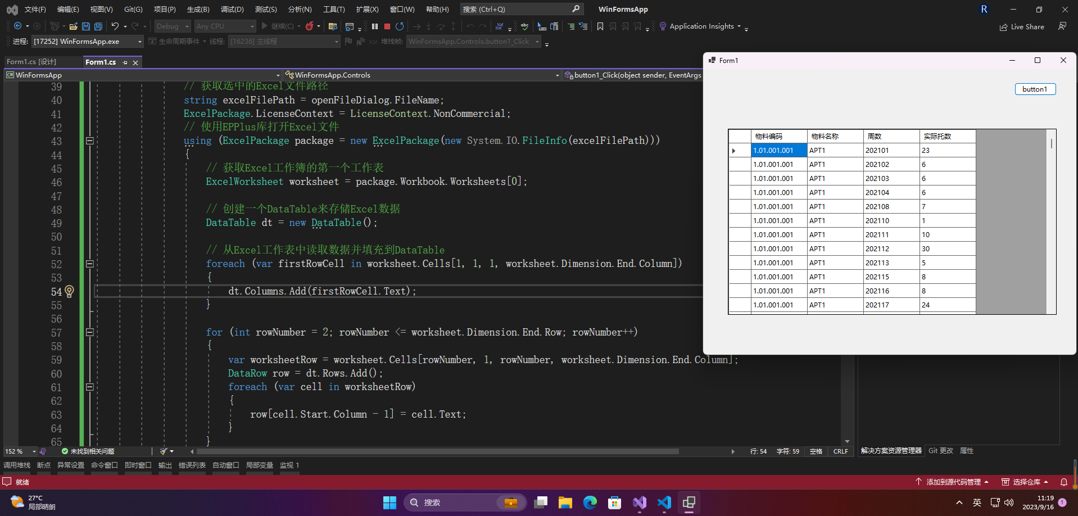1078x516 pixels.
Task: Pause debugging with the Break All icon
Action: (x=375, y=26)
